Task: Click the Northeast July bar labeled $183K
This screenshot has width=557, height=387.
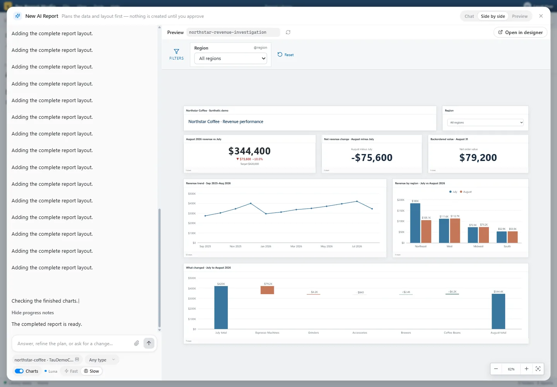Action: click(415, 223)
